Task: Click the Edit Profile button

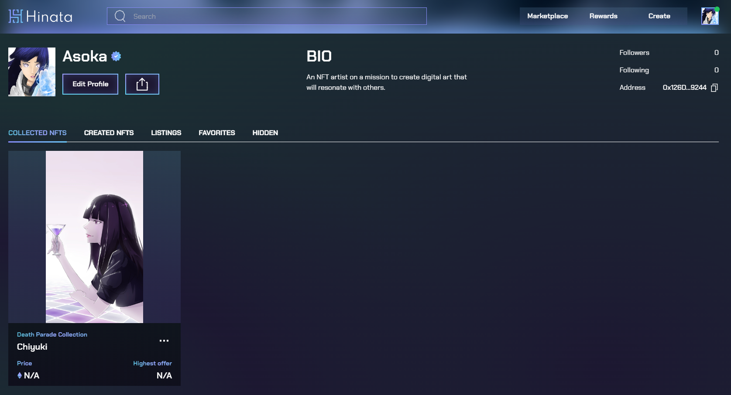Action: pos(90,84)
